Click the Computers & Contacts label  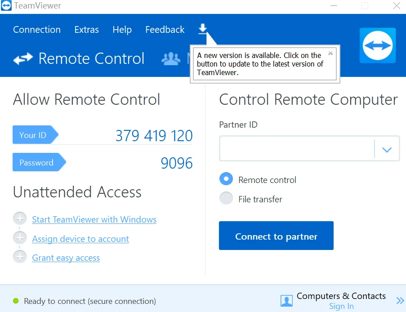pyautogui.click(x=341, y=296)
